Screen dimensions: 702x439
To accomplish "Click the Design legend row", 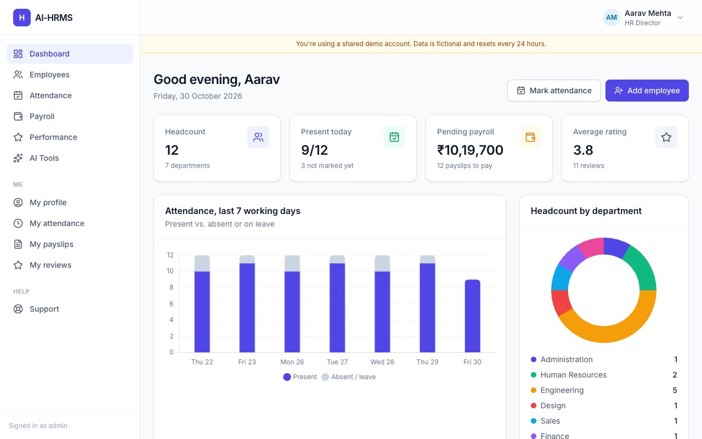I will point(604,406).
